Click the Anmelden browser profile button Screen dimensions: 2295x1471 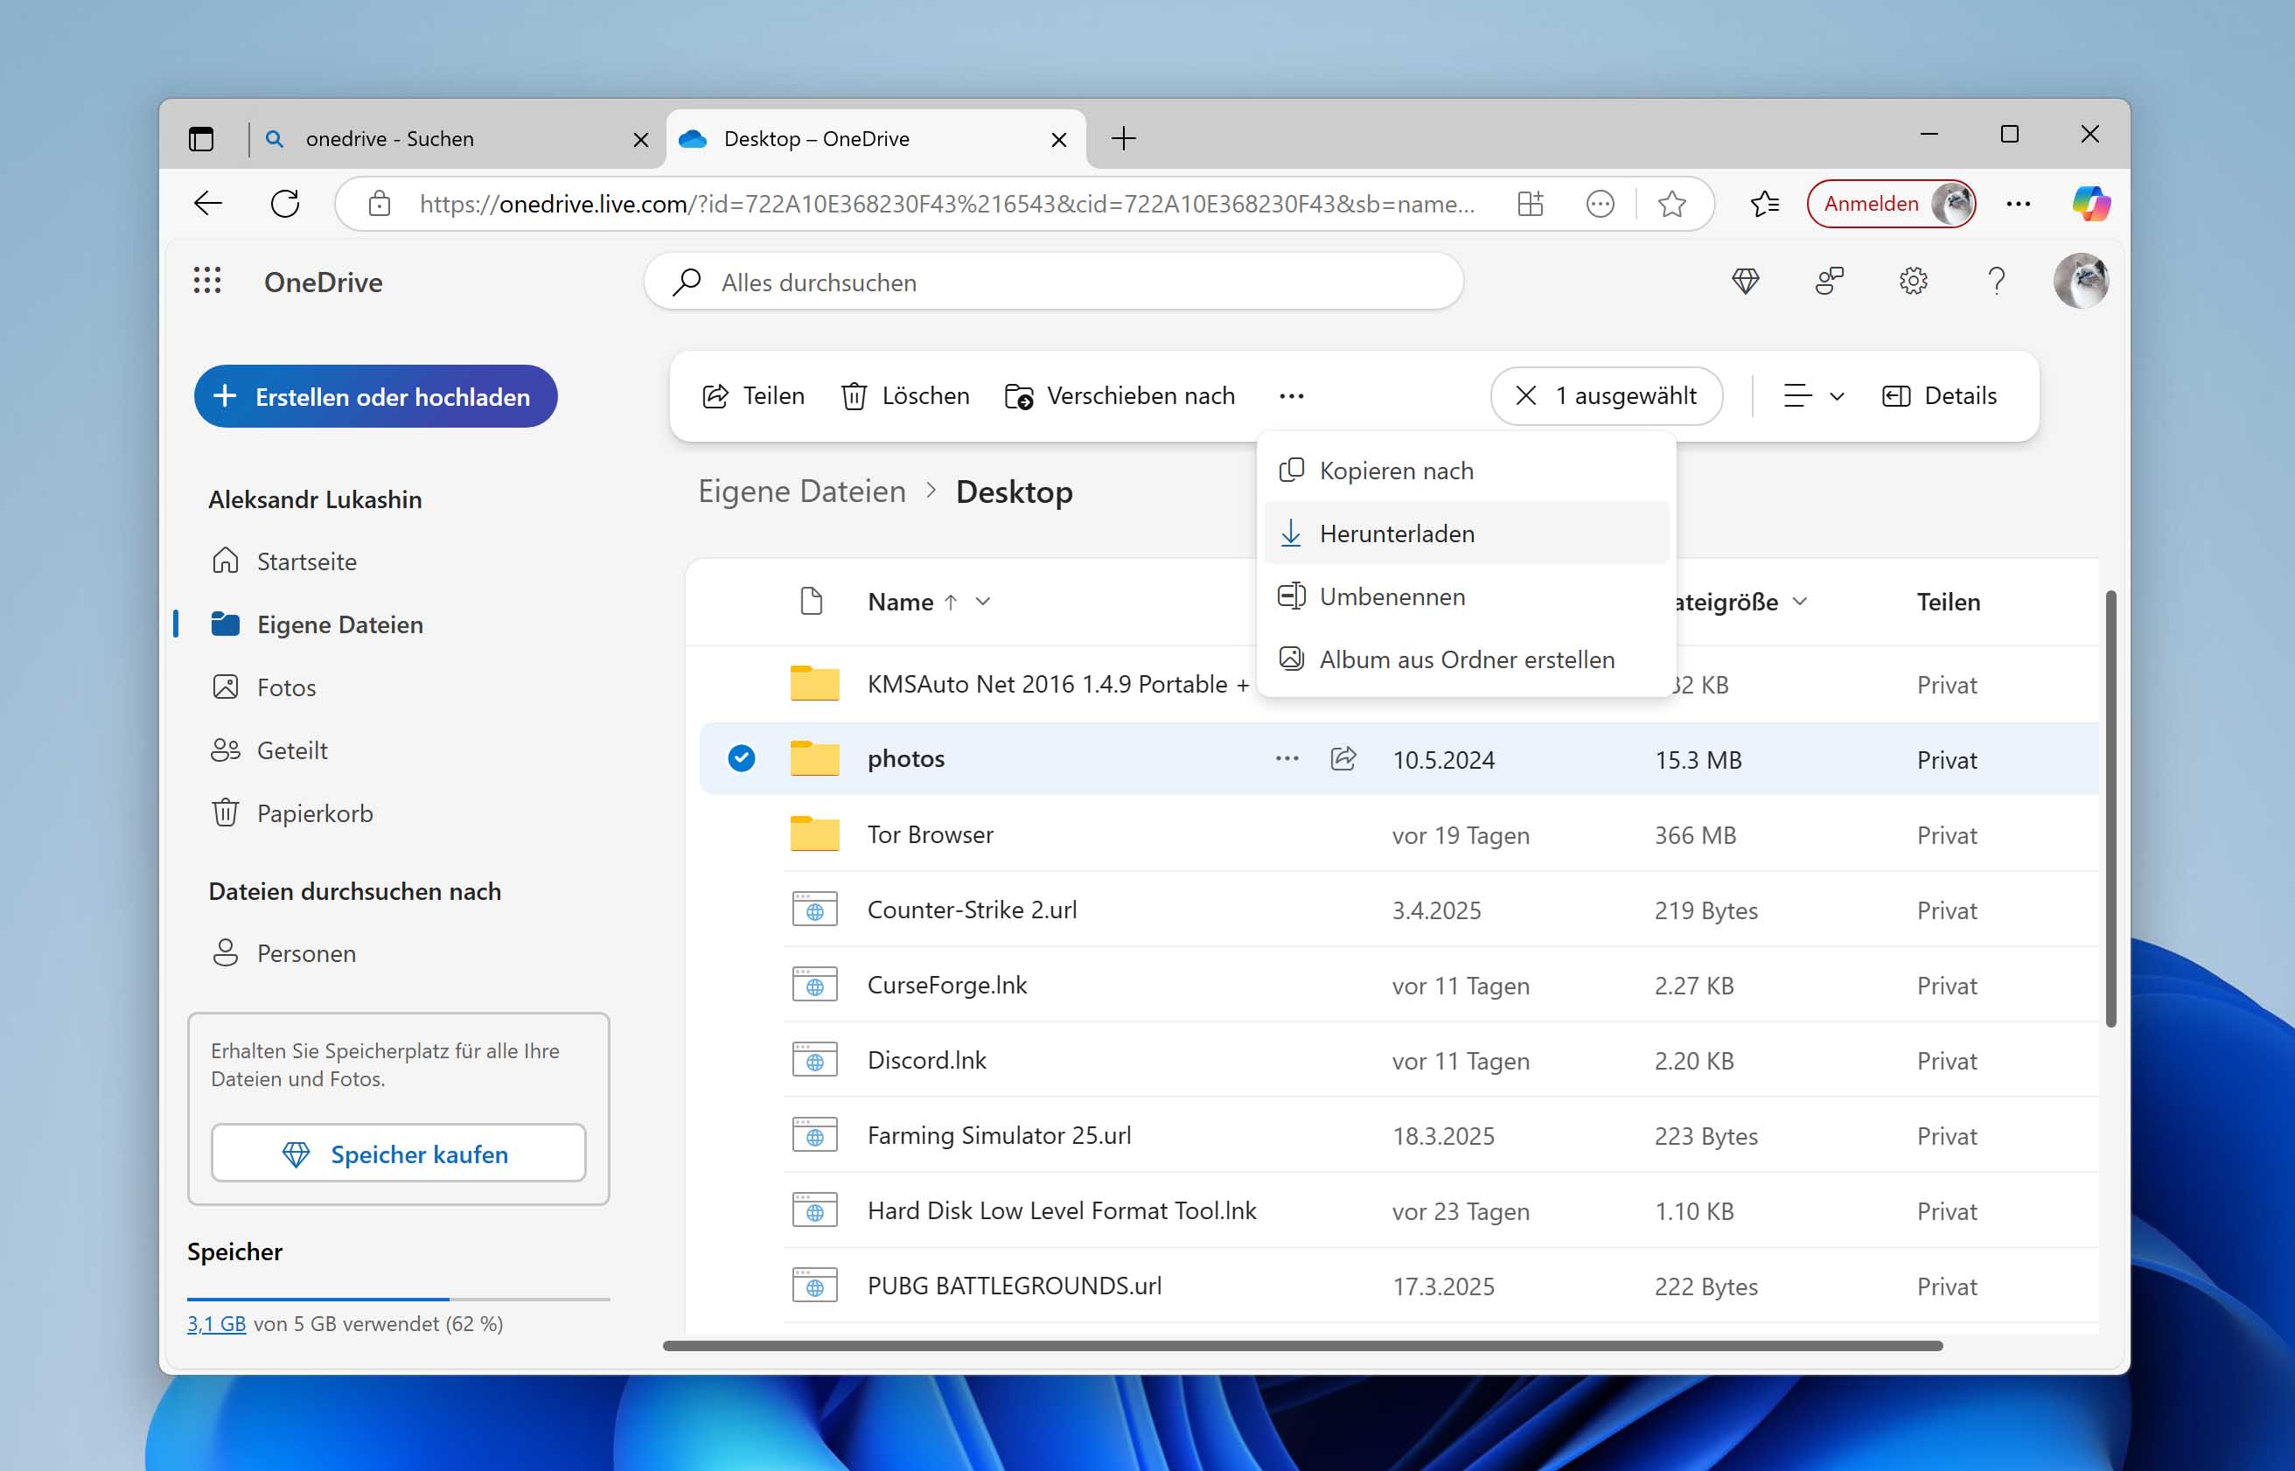click(1890, 204)
